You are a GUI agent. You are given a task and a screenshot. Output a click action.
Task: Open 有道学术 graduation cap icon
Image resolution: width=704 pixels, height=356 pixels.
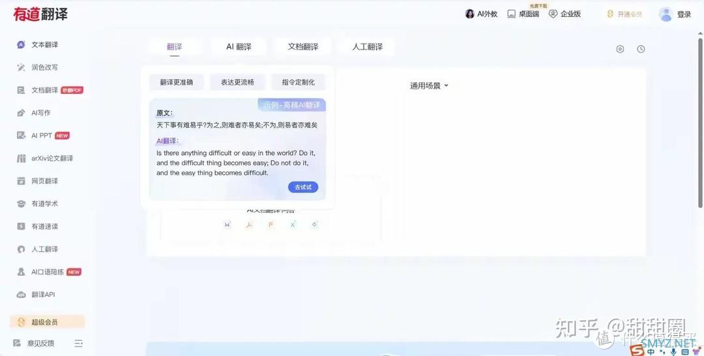point(21,204)
